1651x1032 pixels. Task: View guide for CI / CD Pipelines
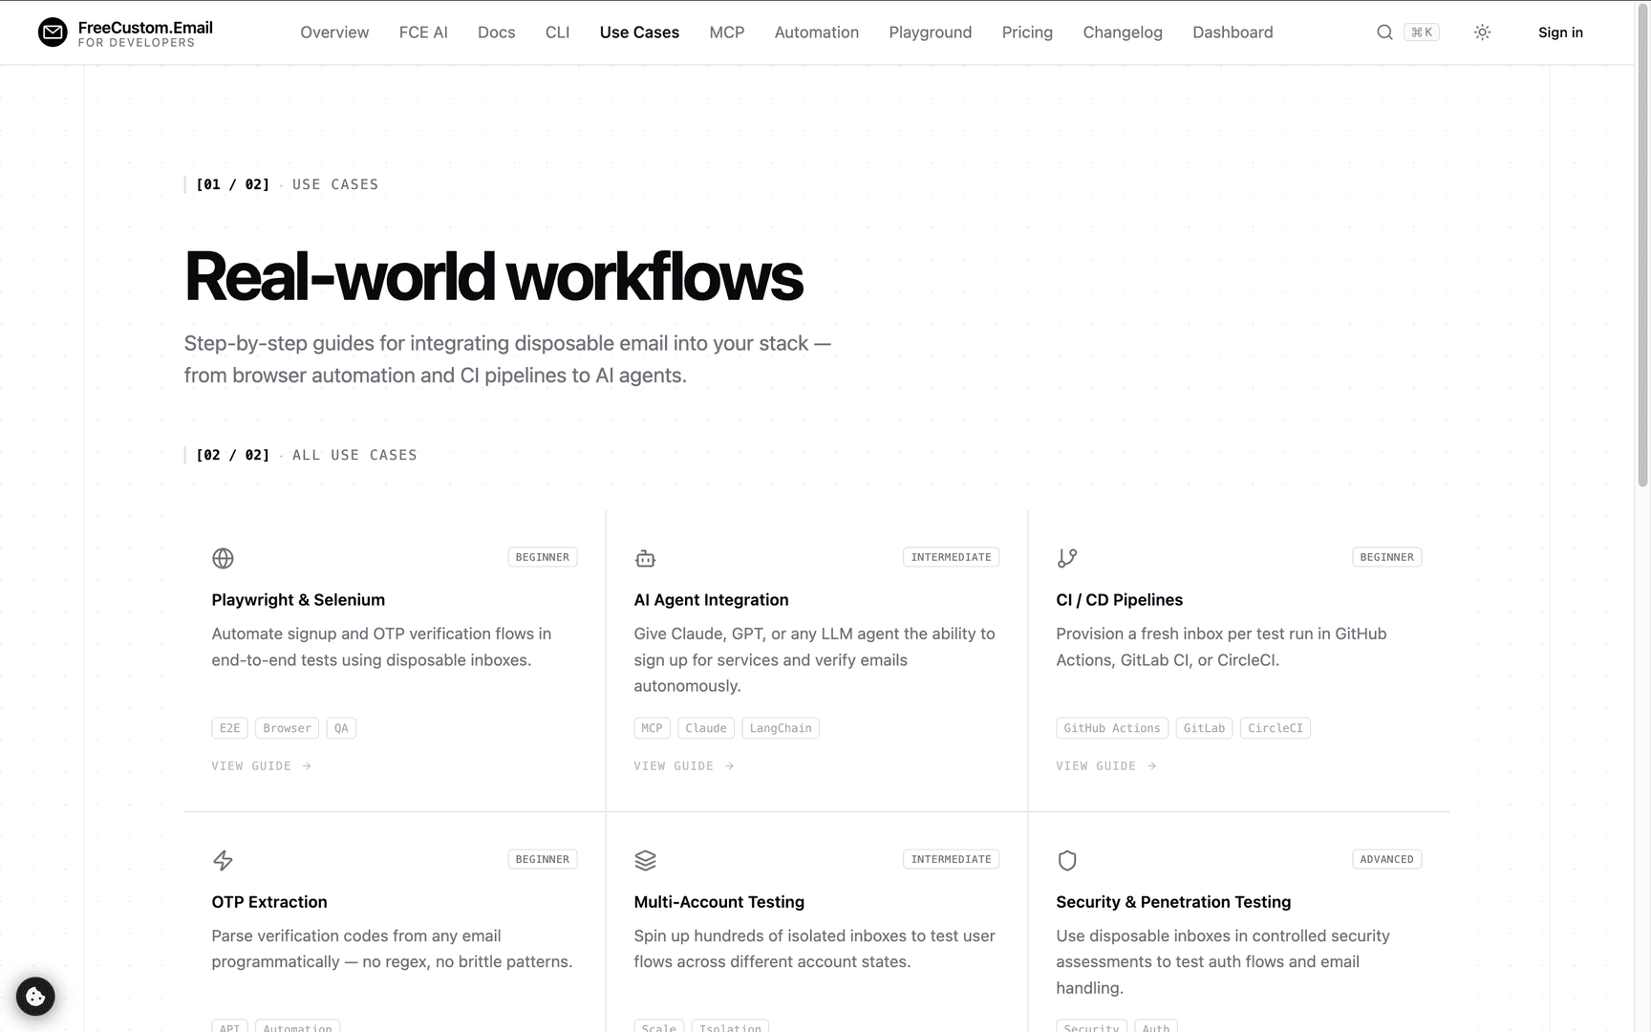coord(1106,766)
